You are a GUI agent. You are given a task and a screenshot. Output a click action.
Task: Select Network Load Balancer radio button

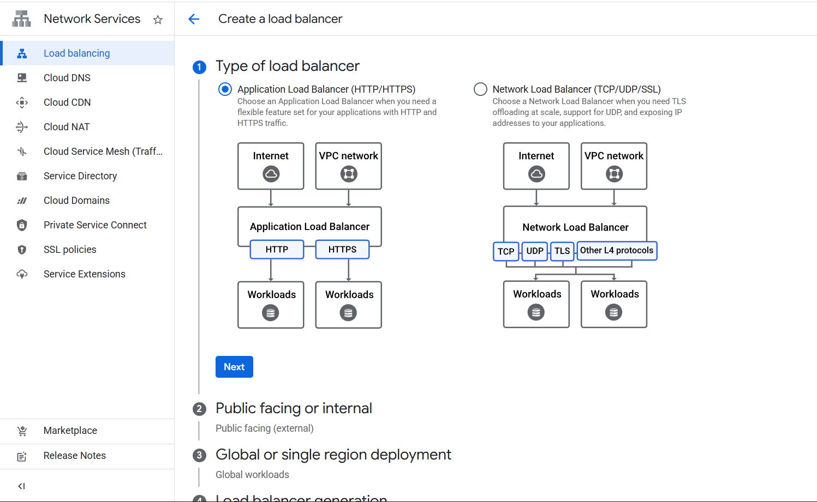coord(480,89)
